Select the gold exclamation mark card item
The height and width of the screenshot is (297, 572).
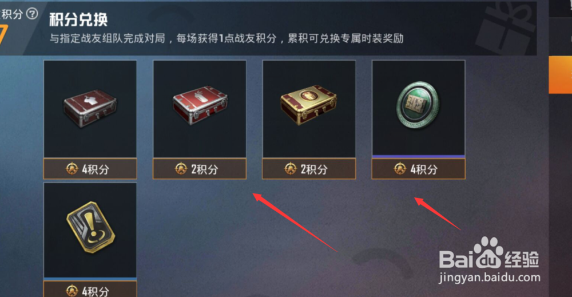click(x=90, y=230)
